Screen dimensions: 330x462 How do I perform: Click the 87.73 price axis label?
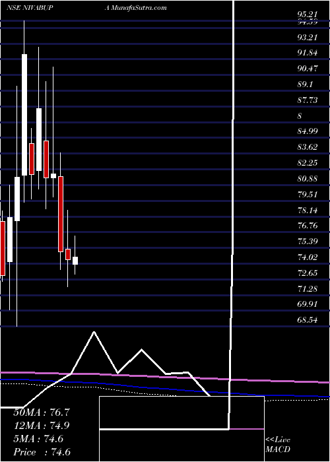pyautogui.click(x=307, y=100)
